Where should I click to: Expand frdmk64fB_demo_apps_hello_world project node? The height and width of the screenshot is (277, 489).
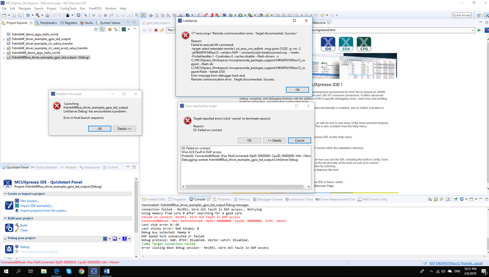click(x=4, y=53)
